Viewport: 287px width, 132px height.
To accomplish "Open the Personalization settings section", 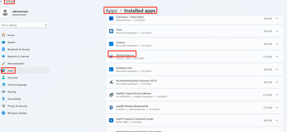I will click(16, 63).
